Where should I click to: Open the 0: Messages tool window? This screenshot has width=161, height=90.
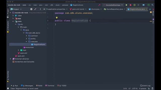coord(27,85)
